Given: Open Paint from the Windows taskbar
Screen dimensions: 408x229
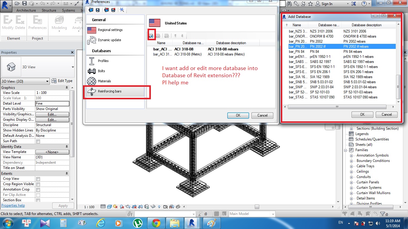Looking at the screenshot, I should [211, 223].
